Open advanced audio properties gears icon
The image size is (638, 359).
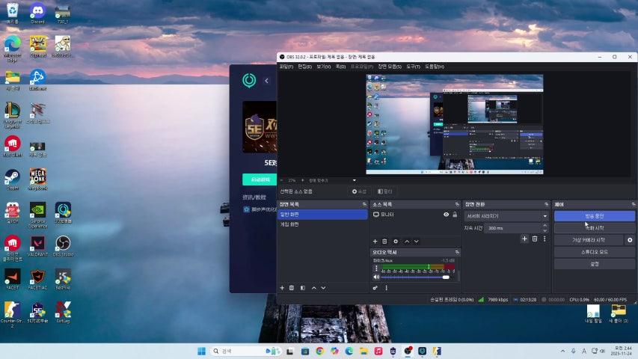[375, 287]
